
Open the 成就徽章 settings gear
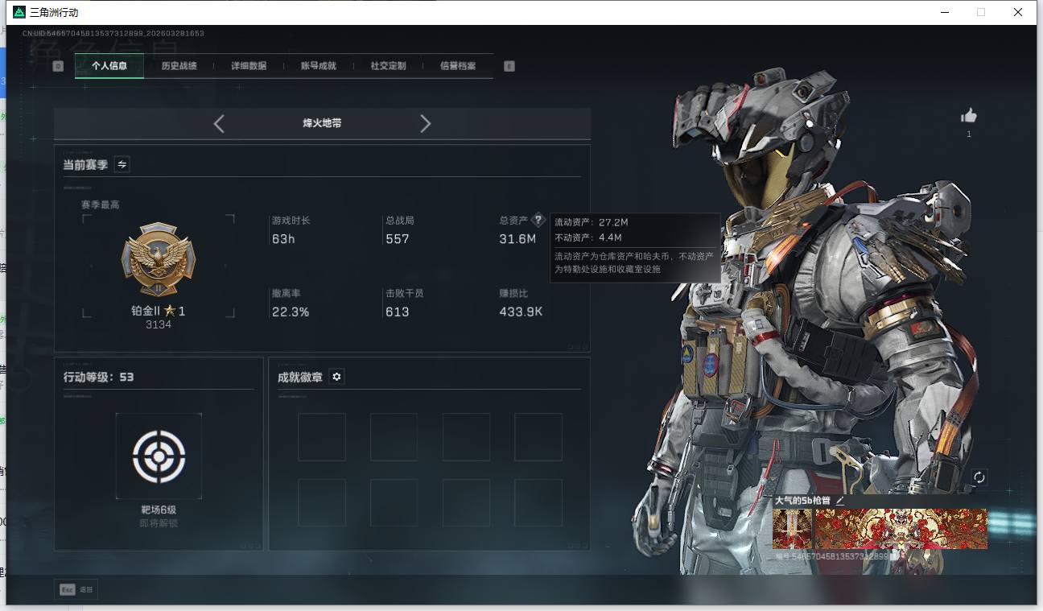coord(336,377)
